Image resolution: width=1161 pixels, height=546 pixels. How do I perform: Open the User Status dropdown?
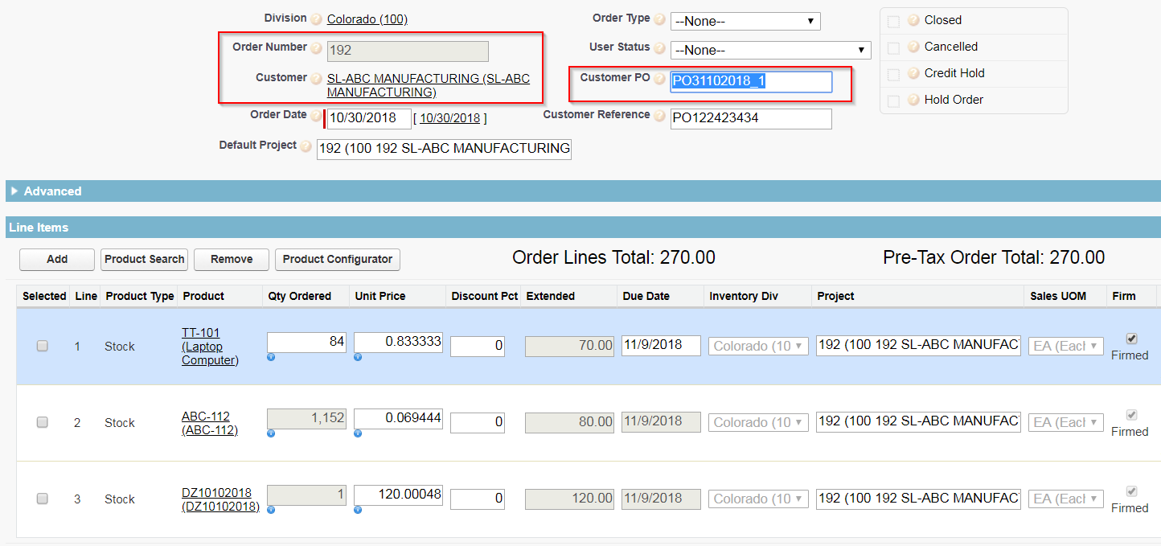(770, 50)
